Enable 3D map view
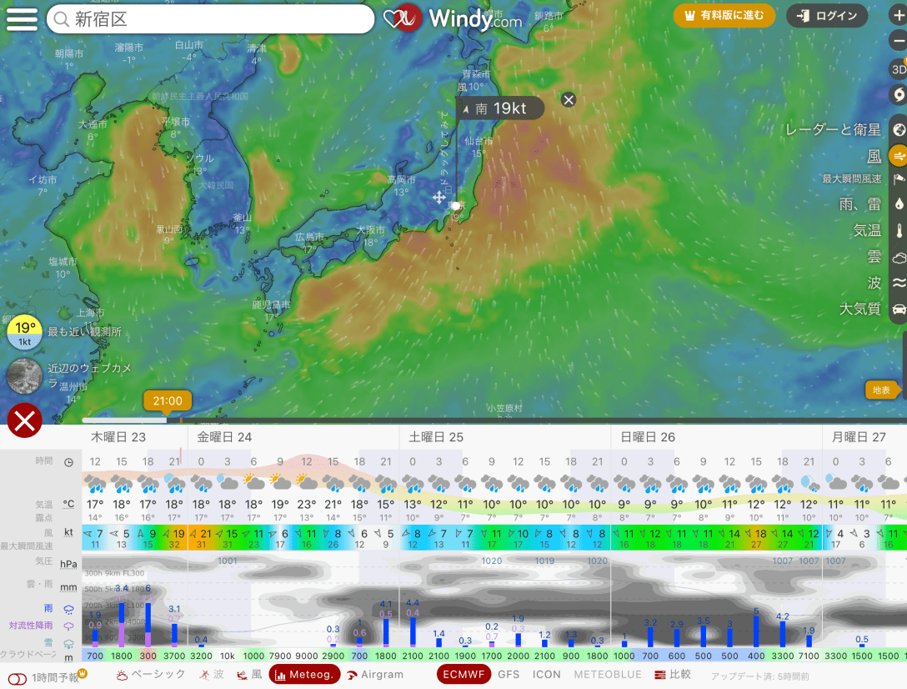The width and height of the screenshot is (907, 689). [898, 68]
